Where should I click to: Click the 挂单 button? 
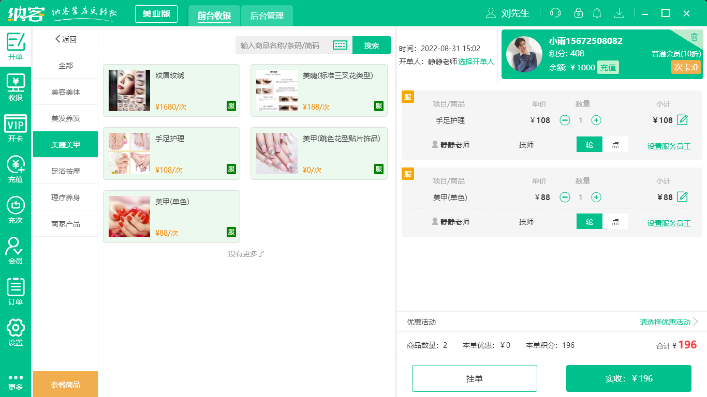(474, 378)
